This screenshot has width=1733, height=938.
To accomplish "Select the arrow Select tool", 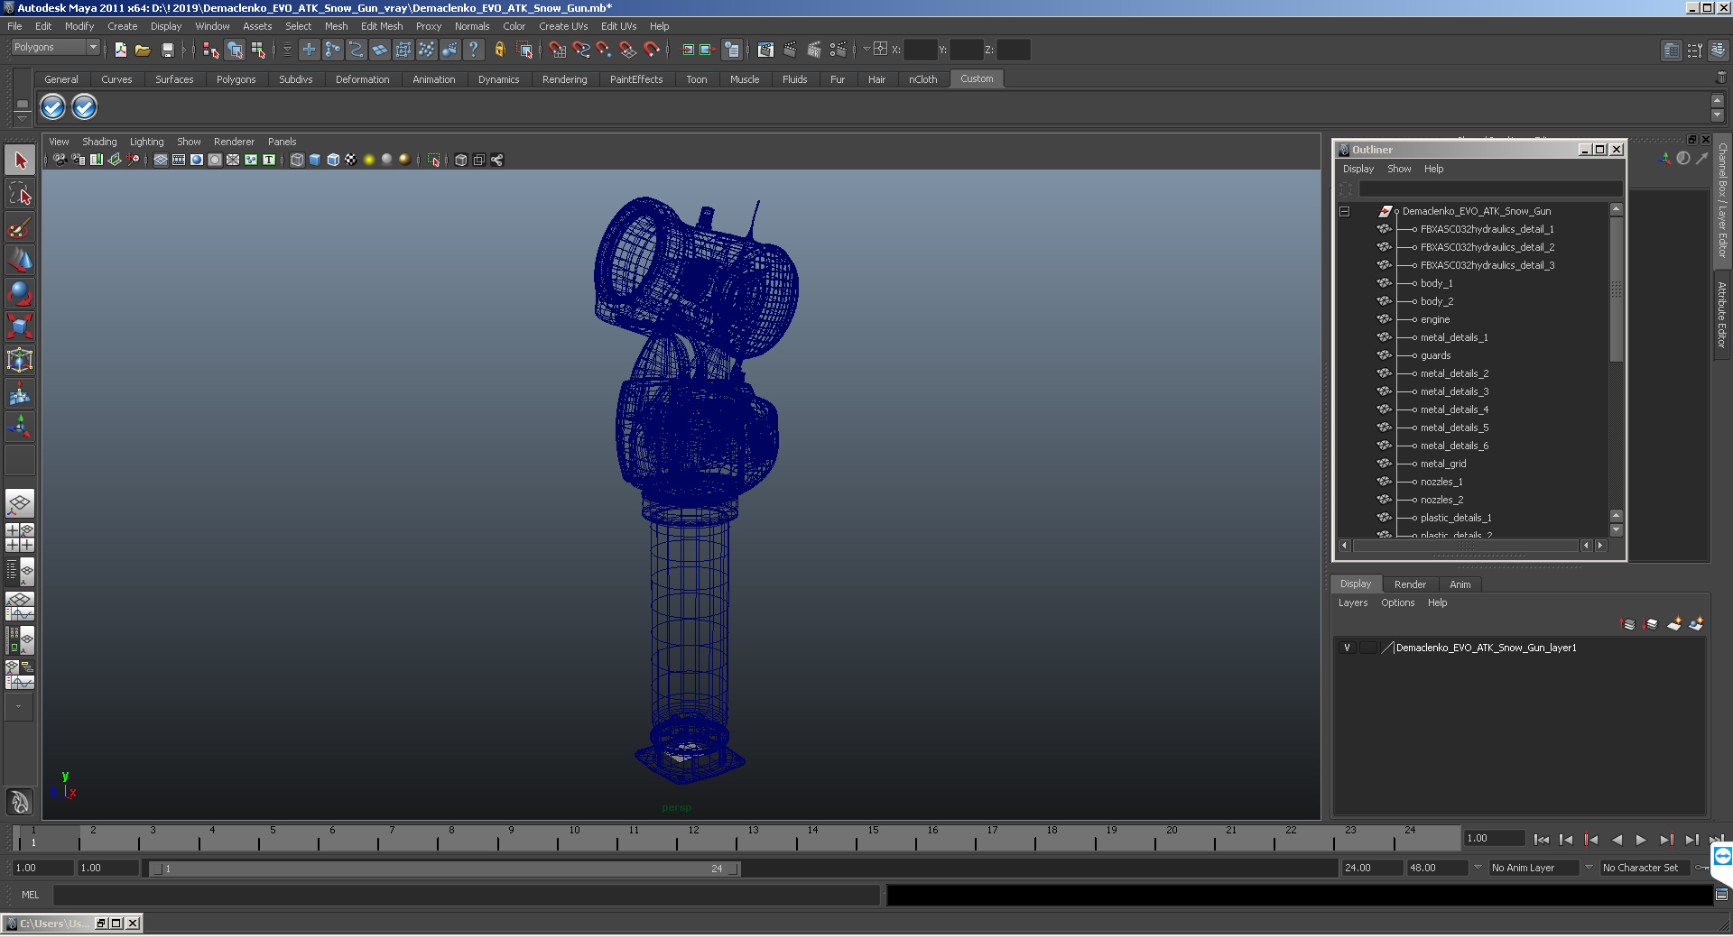I will 20,161.
